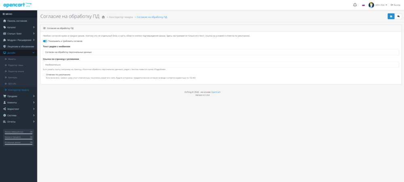Image resolution: width=404 pixels, height=182 pixels.
Task: Collapse the Дизайн menu chevron
Action: point(34,53)
